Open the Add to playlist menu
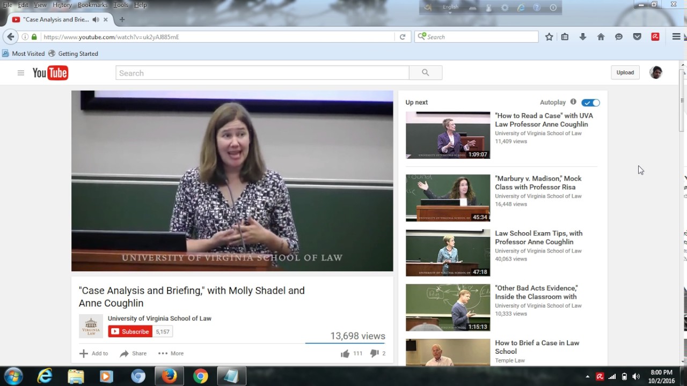Image resolution: width=687 pixels, height=386 pixels. coord(94,353)
